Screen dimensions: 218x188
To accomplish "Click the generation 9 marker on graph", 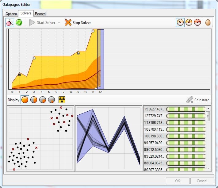I will tap(78, 53).
